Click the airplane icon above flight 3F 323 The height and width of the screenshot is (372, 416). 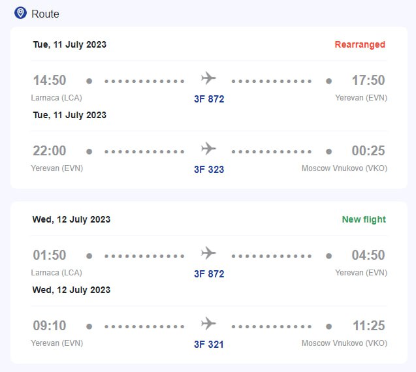pyautogui.click(x=208, y=149)
